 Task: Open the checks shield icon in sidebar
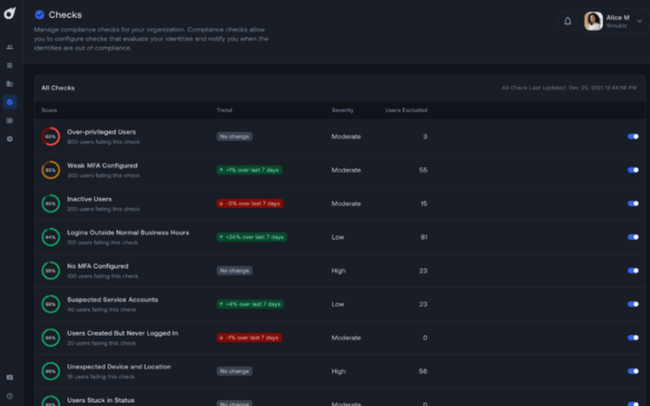10,102
